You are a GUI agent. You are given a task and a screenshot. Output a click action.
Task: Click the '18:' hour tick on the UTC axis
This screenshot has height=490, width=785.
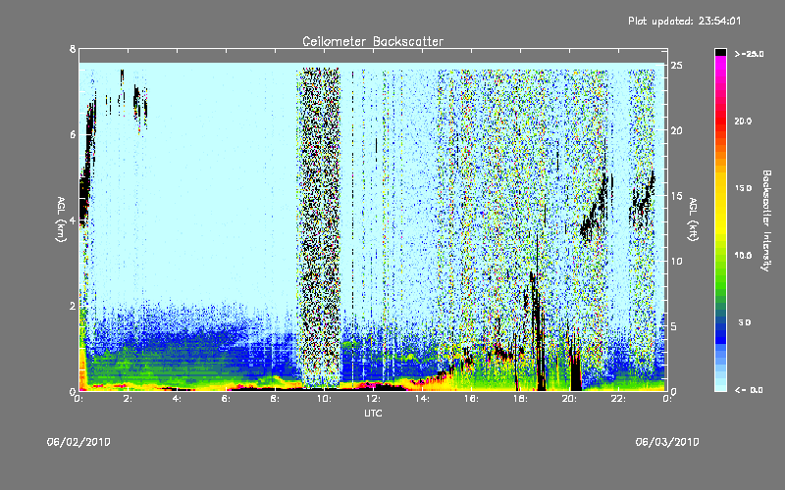coord(520,399)
